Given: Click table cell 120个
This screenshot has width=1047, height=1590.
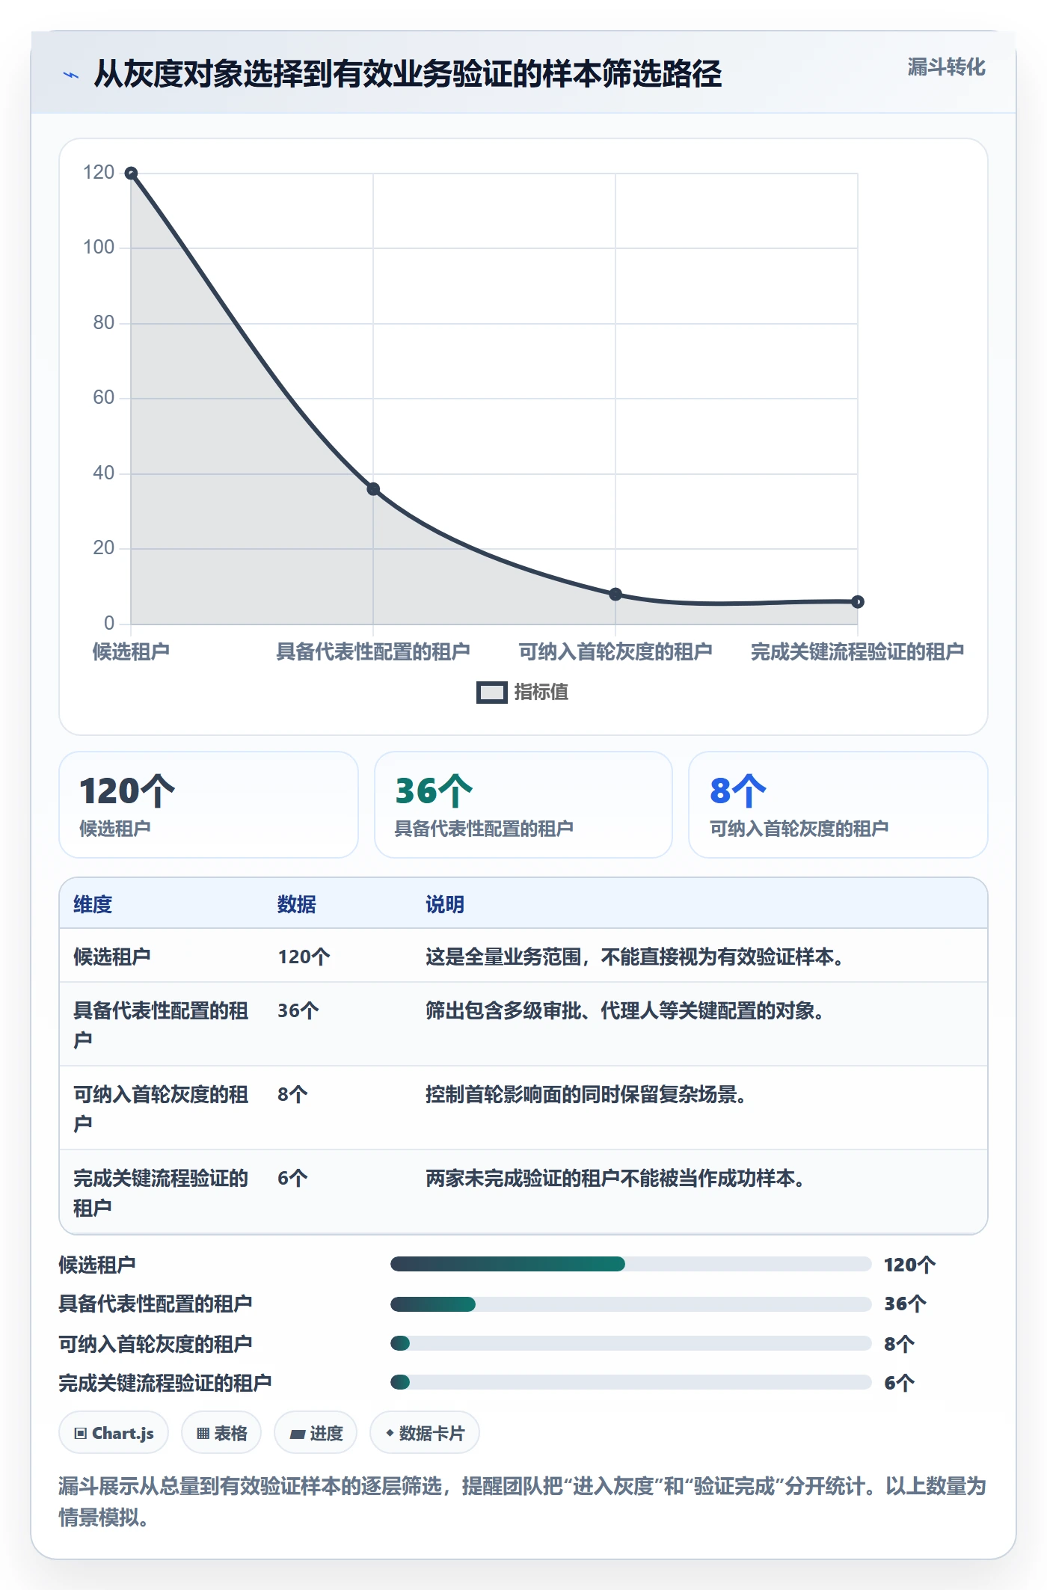Looking at the screenshot, I should [x=304, y=957].
